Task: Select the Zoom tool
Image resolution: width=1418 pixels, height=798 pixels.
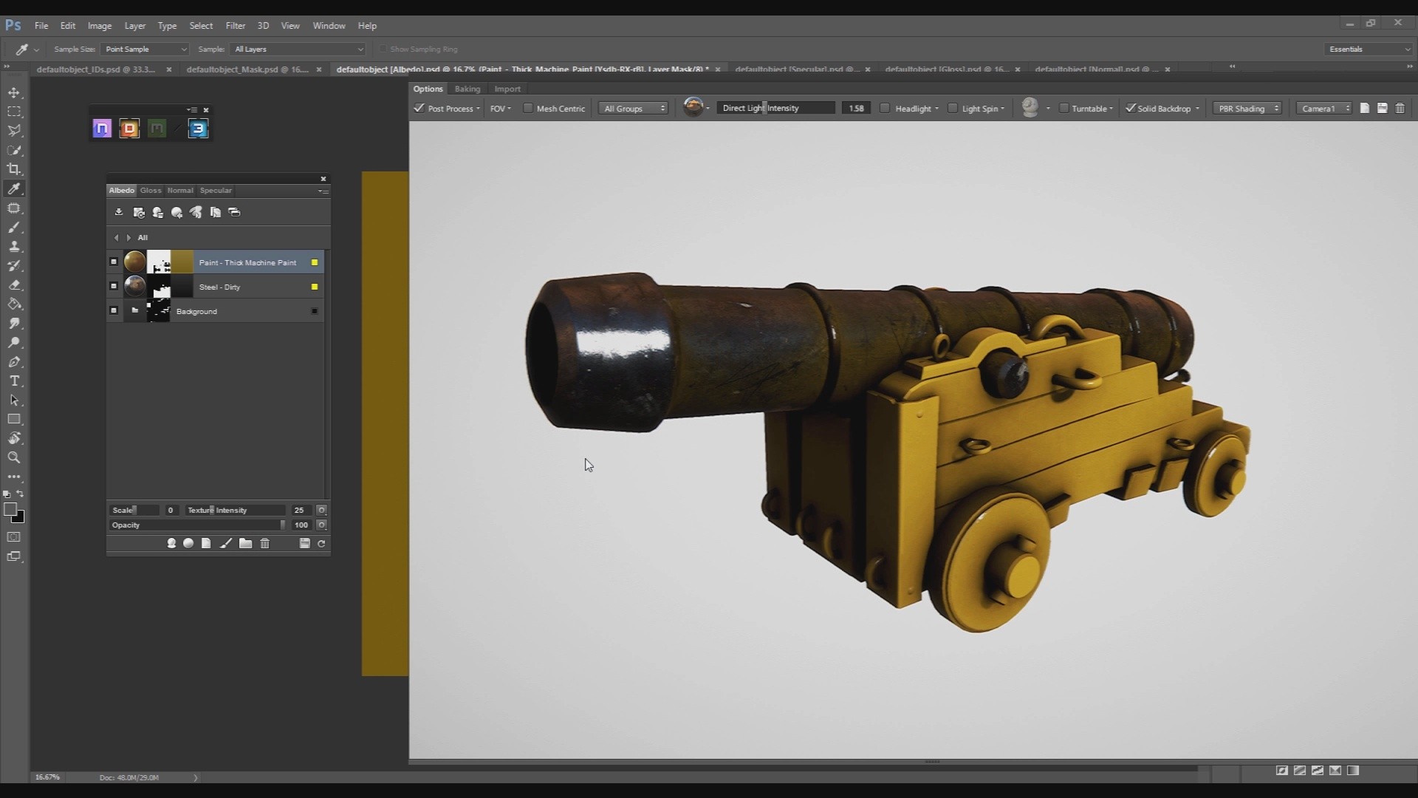Action: coord(14,458)
